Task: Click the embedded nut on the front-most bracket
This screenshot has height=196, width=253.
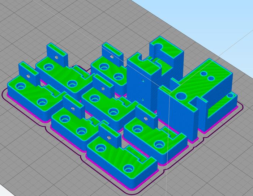Action: [108, 137]
